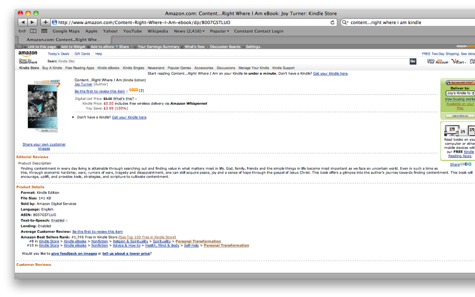Click the Add to Wish List button

coord(460,116)
